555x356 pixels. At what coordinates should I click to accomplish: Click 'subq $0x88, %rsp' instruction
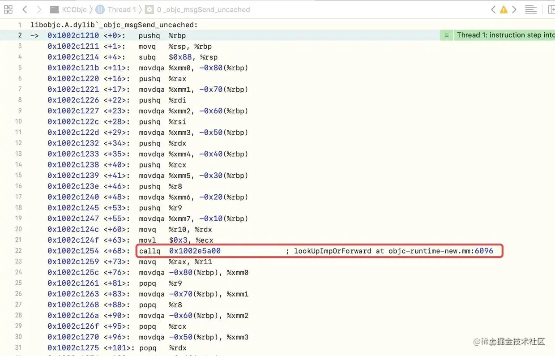pyautogui.click(x=178, y=57)
